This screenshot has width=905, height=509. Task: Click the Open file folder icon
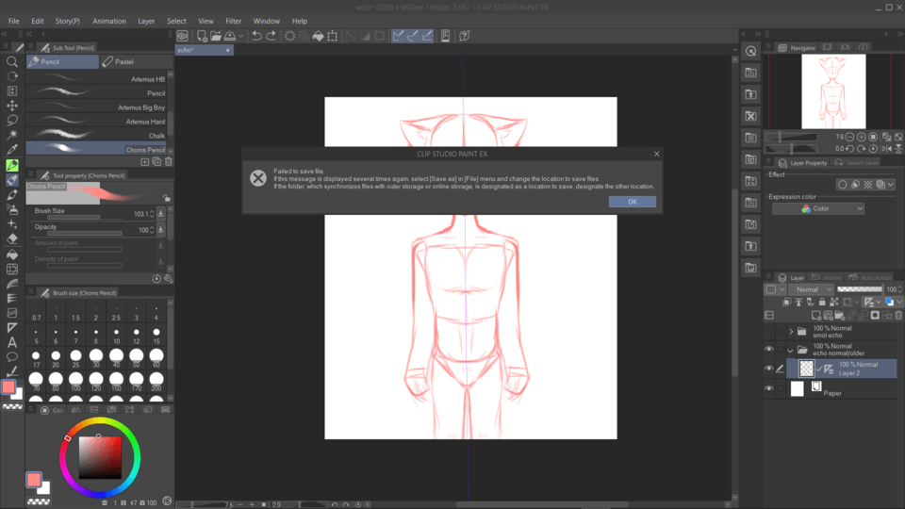pos(216,36)
